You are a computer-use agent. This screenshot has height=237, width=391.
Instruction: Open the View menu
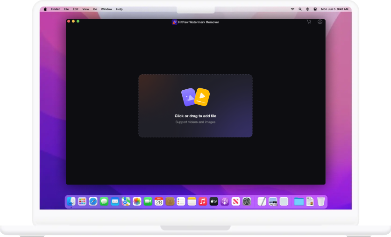click(x=85, y=9)
